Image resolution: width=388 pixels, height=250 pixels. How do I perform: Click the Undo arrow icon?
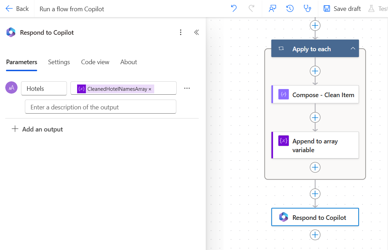coord(234,9)
